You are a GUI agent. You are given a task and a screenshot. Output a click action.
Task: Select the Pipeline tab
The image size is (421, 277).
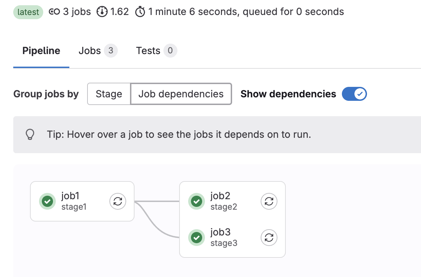[x=41, y=51]
